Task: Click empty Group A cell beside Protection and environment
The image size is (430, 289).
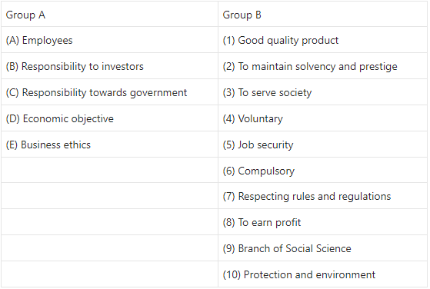Action: pos(109,274)
